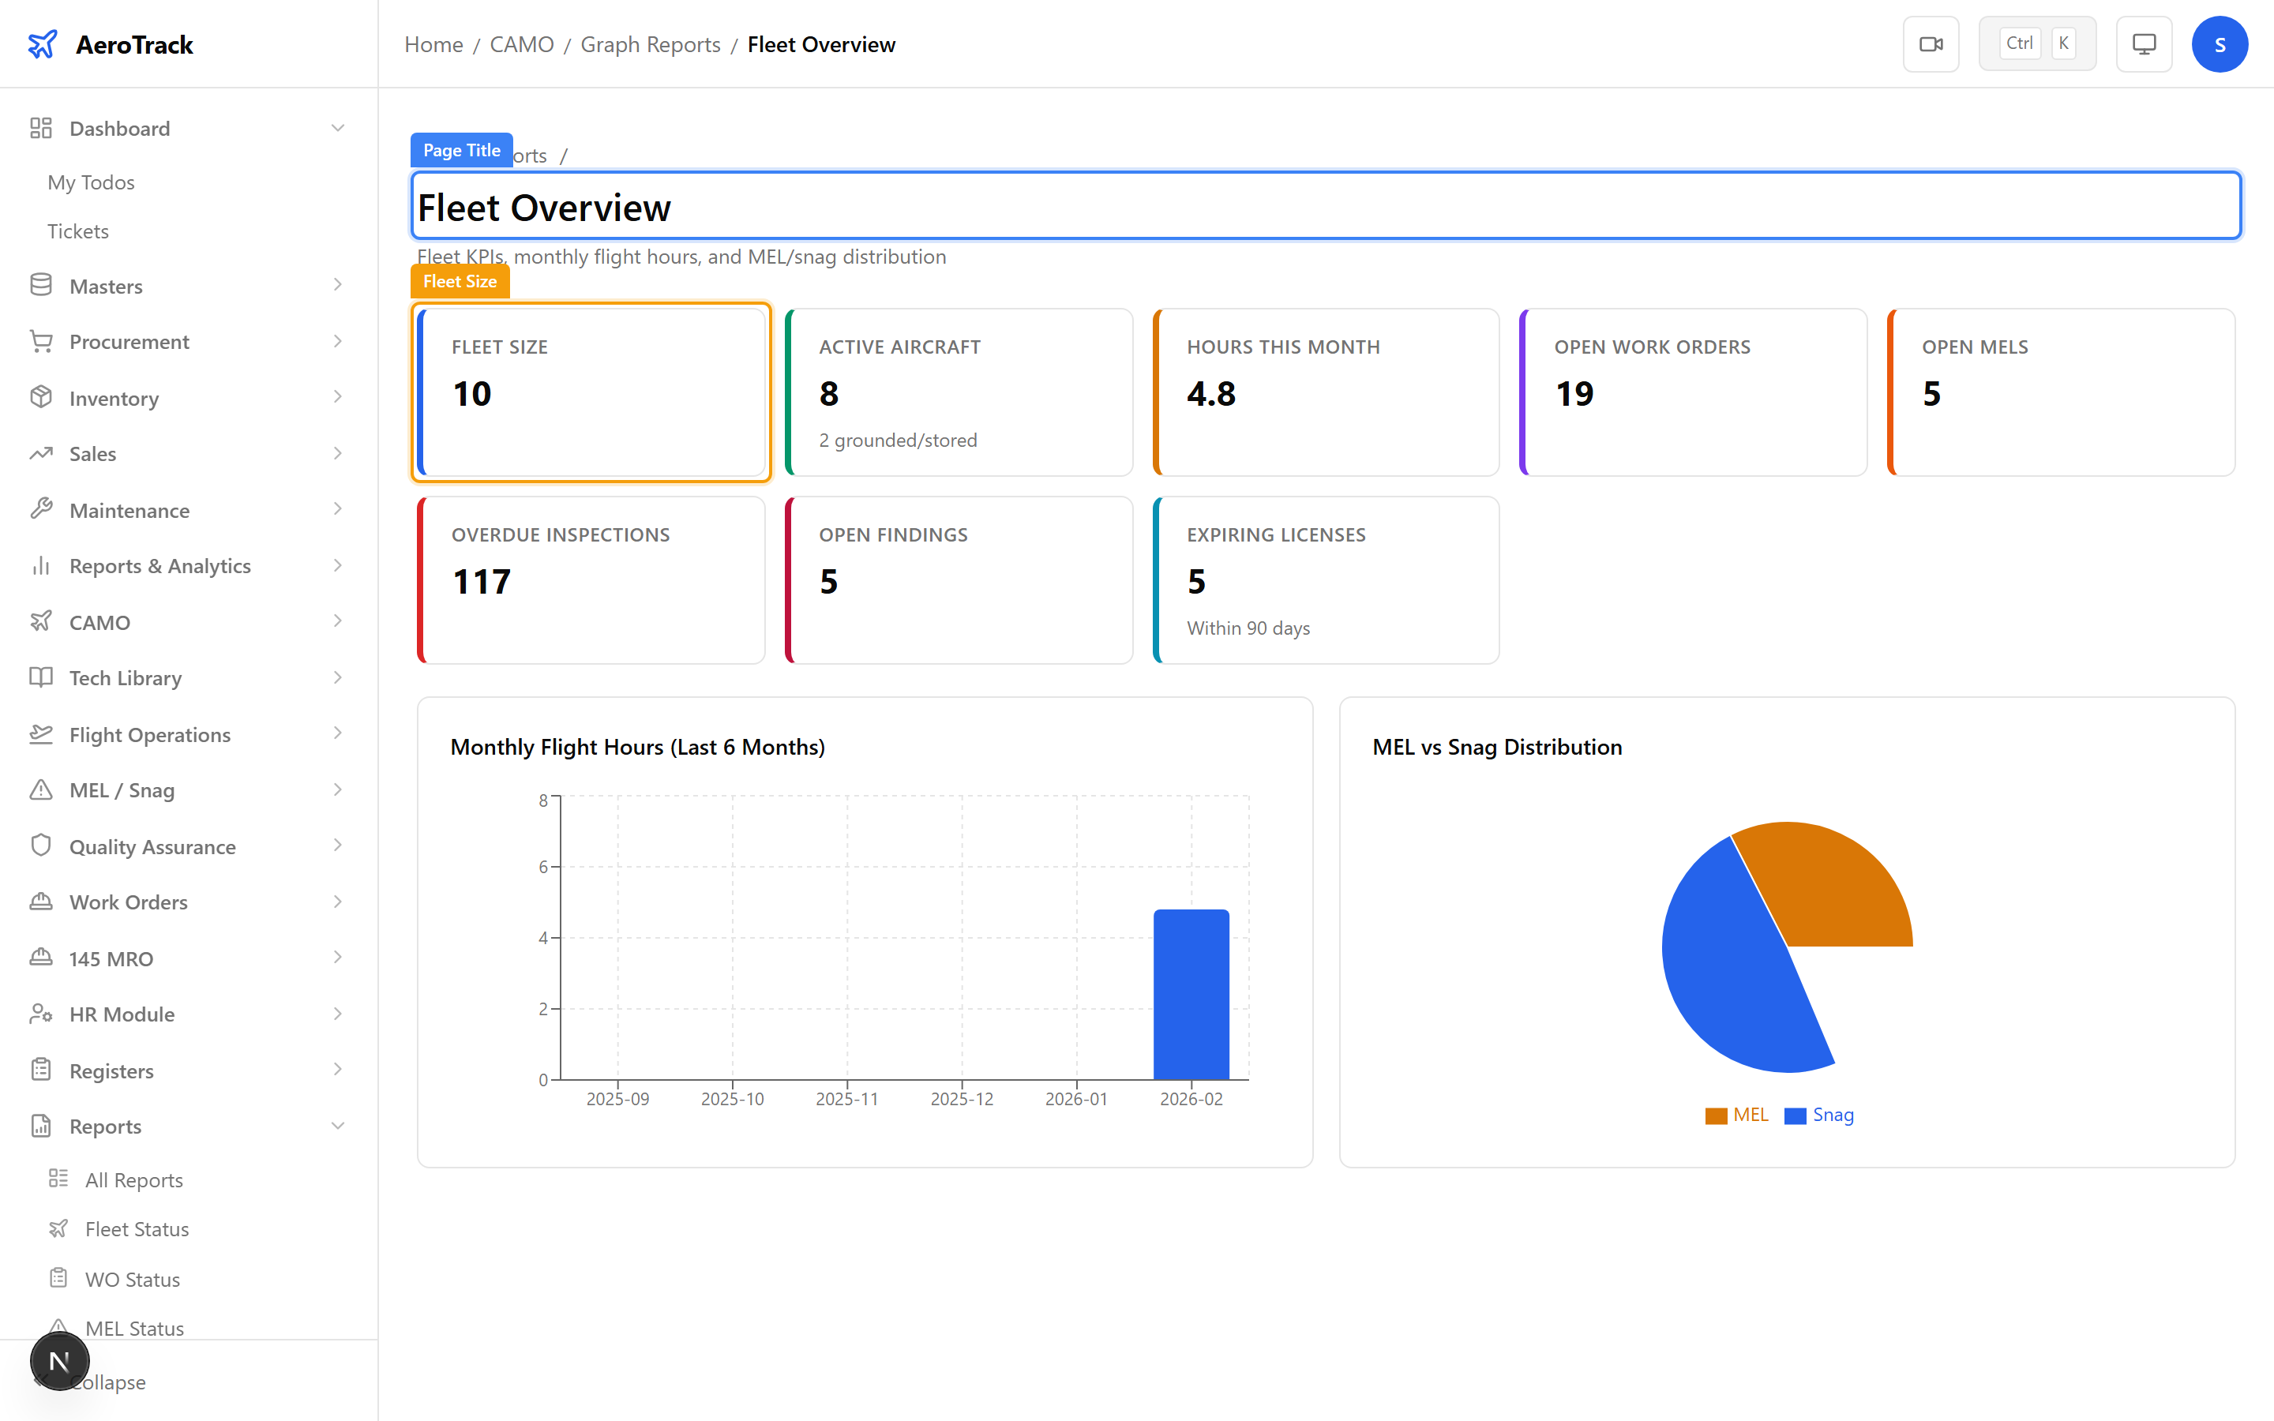Click the Quality Assurance shield icon
This screenshot has width=2274, height=1421.
click(x=40, y=845)
